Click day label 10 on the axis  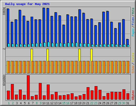coord(44,103)
